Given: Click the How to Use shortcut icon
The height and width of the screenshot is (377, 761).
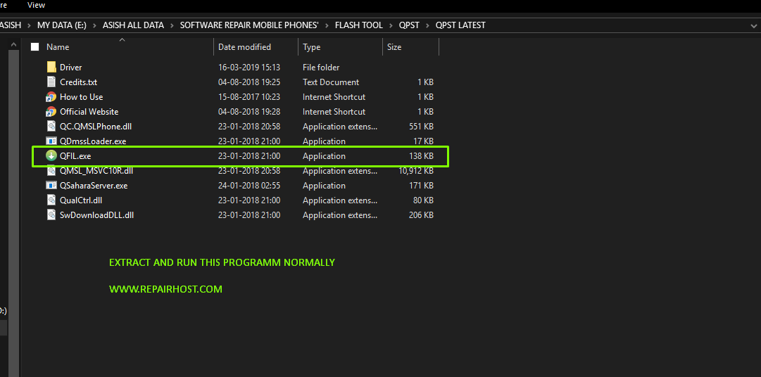Looking at the screenshot, I should pos(51,96).
